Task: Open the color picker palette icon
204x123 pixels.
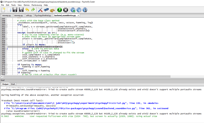Action: tap(52, 10)
